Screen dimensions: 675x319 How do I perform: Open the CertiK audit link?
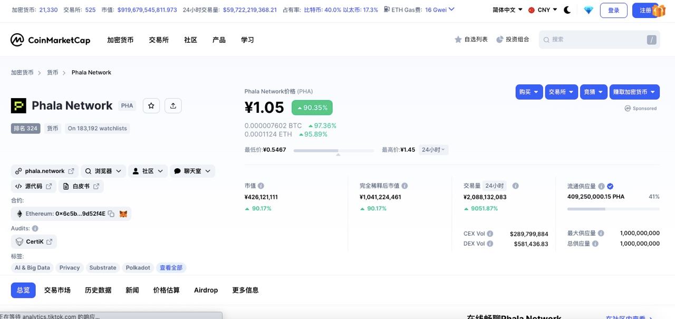[34, 241]
